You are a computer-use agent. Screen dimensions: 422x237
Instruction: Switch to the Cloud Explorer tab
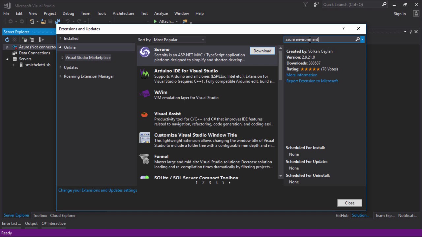point(63,216)
